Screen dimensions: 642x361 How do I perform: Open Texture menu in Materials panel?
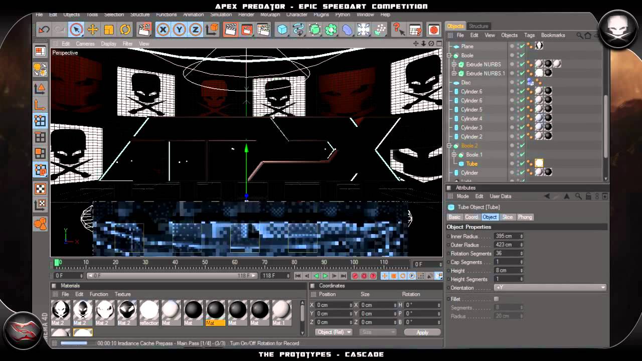pos(122,294)
